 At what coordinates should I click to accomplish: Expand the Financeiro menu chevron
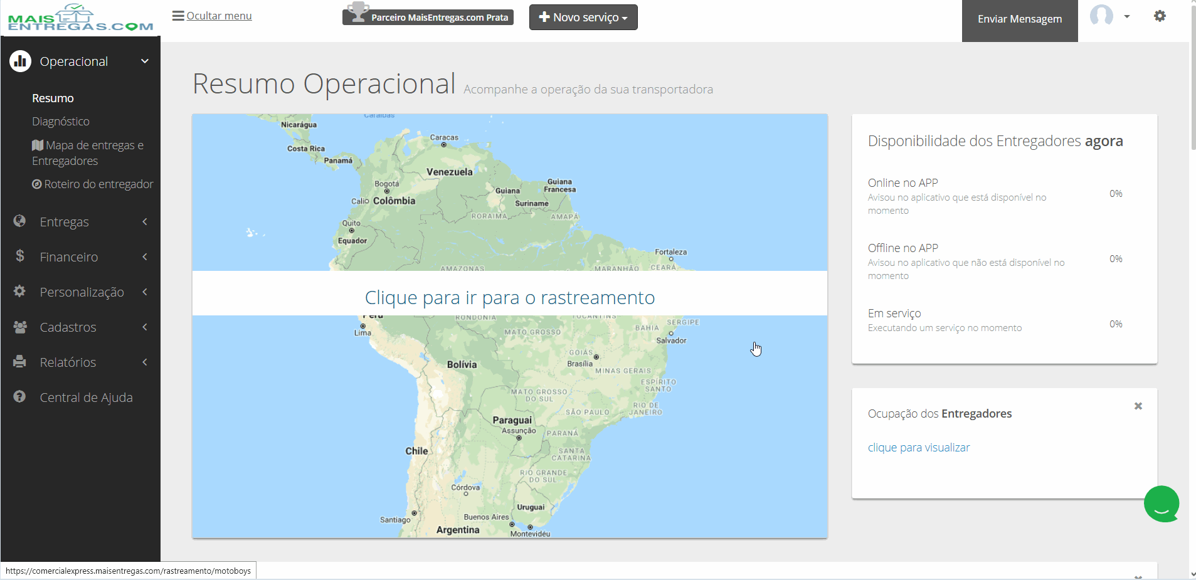tap(145, 257)
